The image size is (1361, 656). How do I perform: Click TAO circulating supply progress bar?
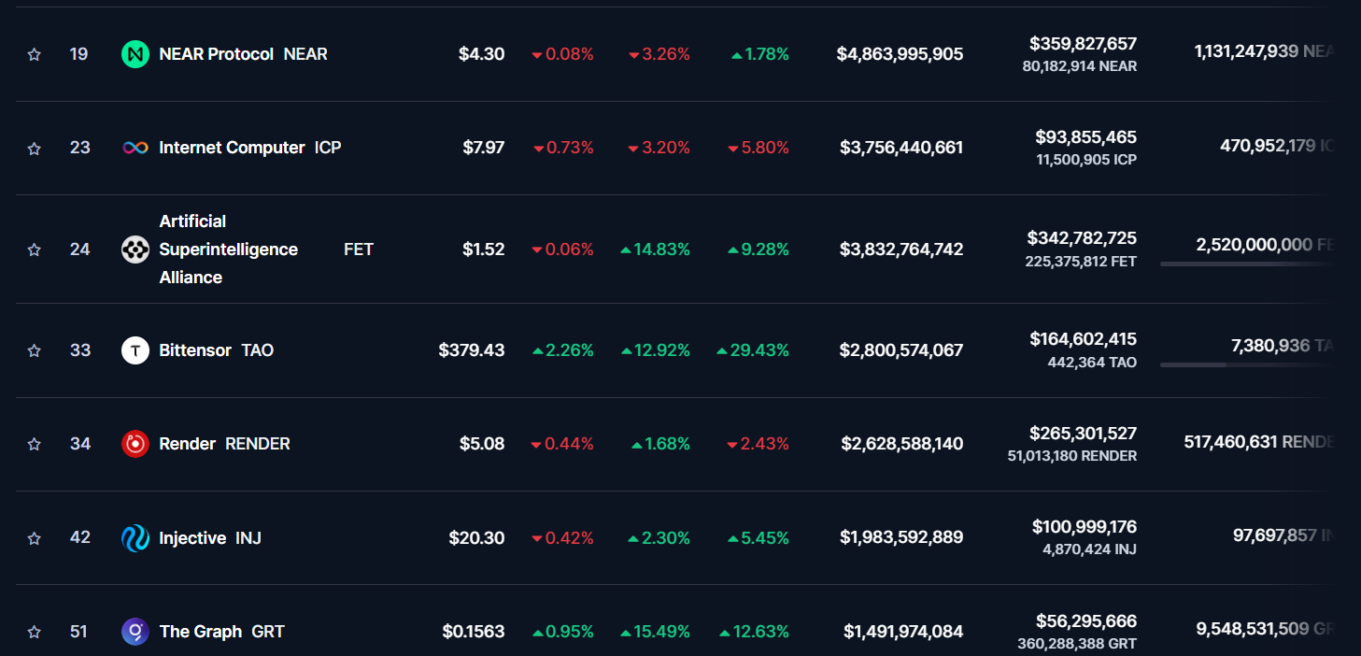coord(1245,365)
